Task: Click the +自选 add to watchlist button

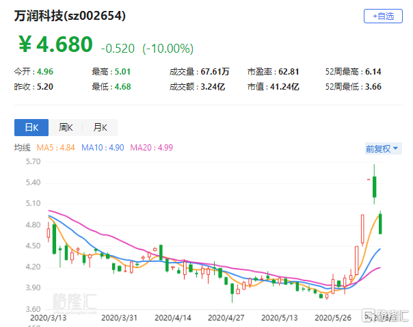Action: click(383, 16)
